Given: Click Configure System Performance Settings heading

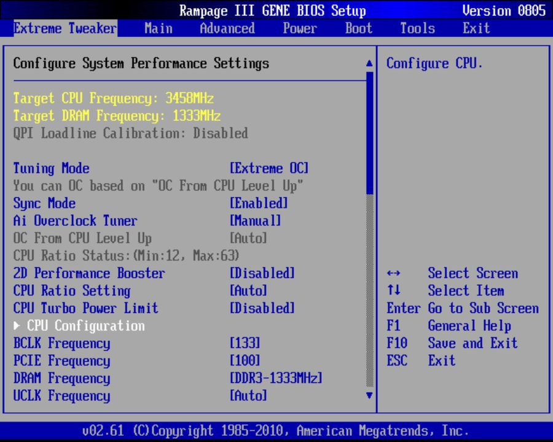Looking at the screenshot, I should [141, 63].
